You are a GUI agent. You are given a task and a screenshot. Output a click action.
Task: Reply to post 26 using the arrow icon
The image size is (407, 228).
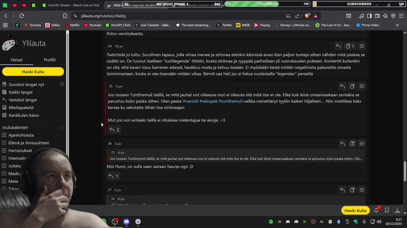(342, 143)
